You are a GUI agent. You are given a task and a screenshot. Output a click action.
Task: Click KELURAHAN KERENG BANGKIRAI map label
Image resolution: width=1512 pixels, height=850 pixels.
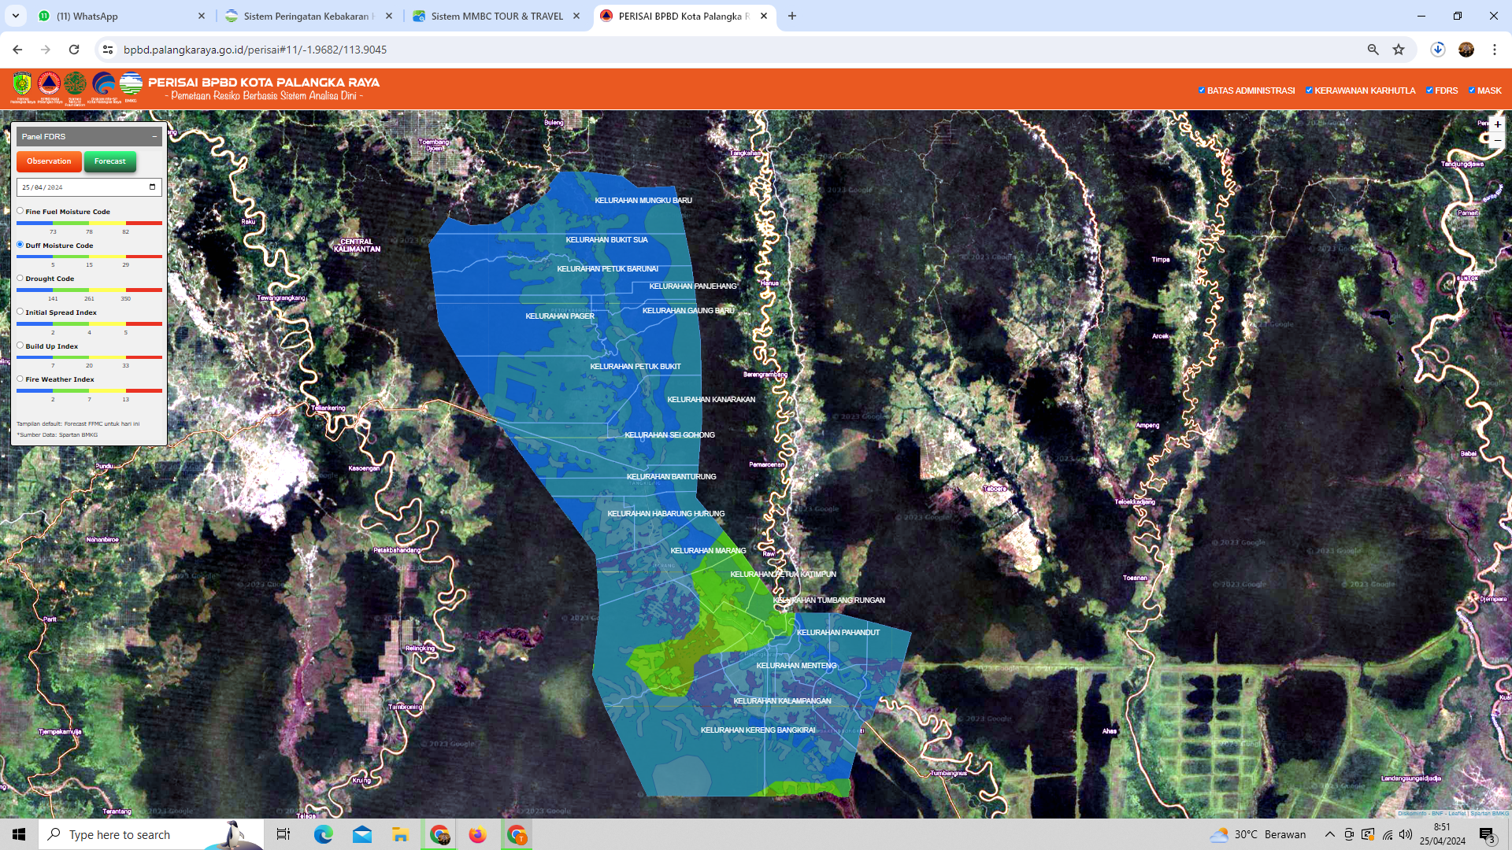(758, 730)
